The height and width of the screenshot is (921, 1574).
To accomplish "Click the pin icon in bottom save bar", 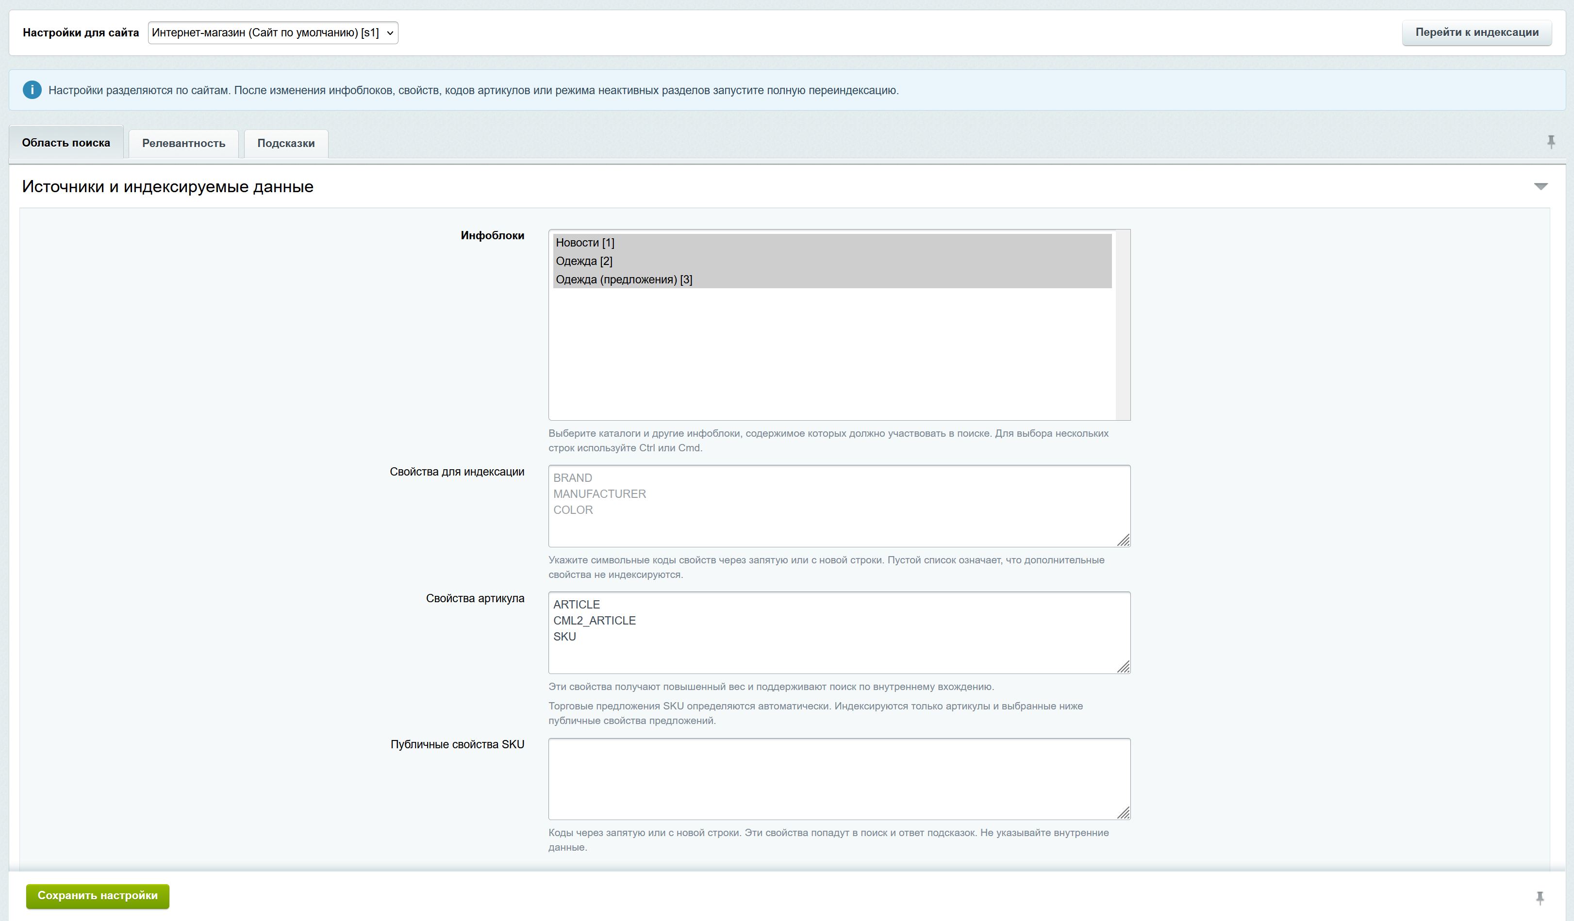I will [1540, 898].
